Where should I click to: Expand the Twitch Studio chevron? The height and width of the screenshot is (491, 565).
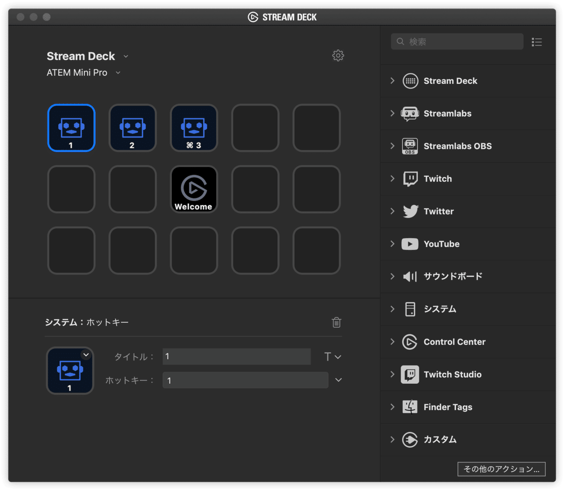392,375
